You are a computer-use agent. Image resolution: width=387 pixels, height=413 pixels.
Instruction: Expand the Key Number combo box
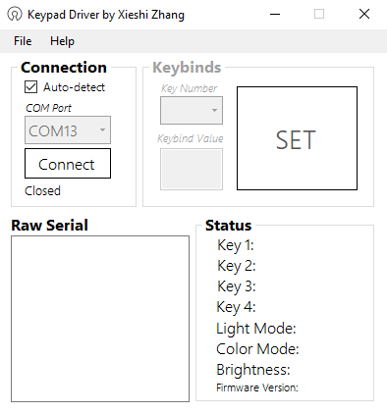click(x=192, y=110)
